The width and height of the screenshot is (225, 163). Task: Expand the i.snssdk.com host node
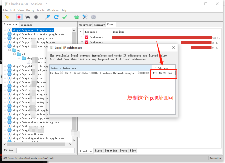point(5,134)
